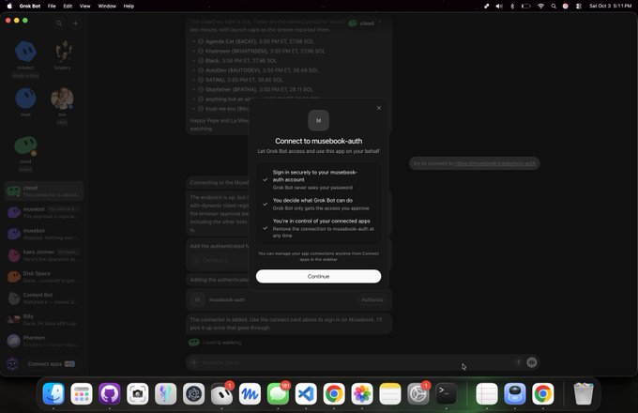Open Spotlight search in the menu bar

pyautogui.click(x=554, y=7)
